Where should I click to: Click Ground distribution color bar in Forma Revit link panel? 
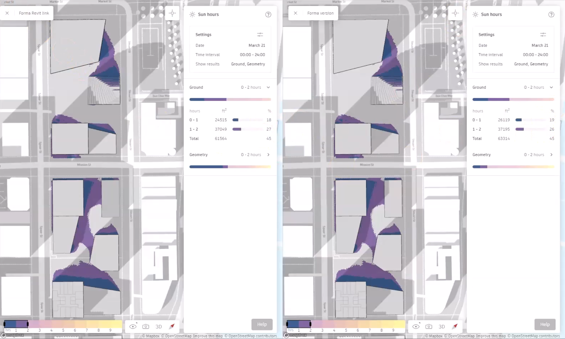point(230,99)
